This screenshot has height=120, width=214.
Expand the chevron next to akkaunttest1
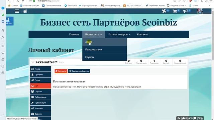pos(33,62)
